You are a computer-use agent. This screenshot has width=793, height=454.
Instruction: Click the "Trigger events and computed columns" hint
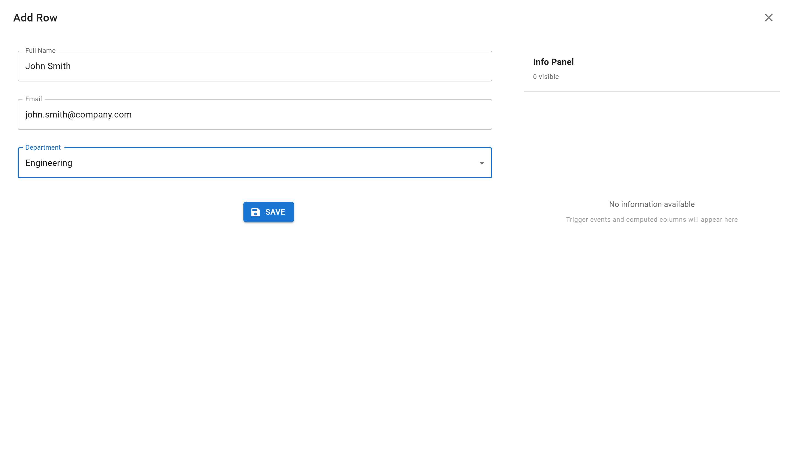651,220
